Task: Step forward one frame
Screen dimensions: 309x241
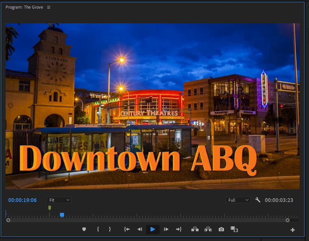Action: coord(166,229)
